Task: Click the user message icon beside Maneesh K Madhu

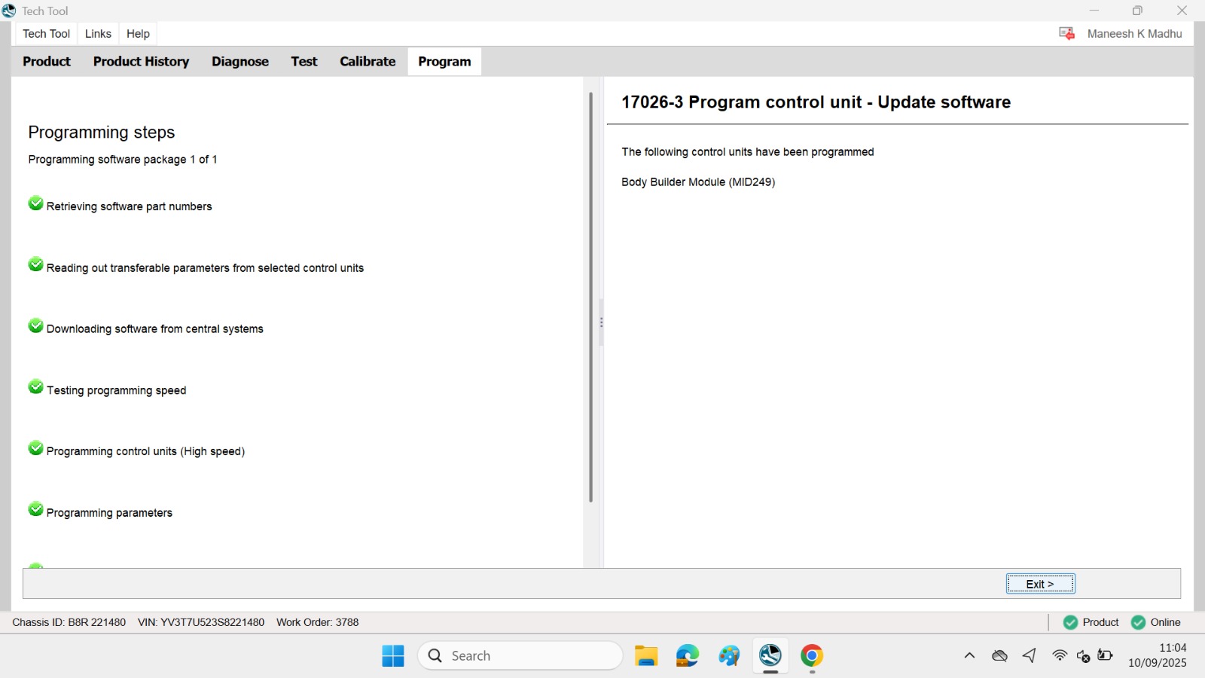Action: (1066, 33)
